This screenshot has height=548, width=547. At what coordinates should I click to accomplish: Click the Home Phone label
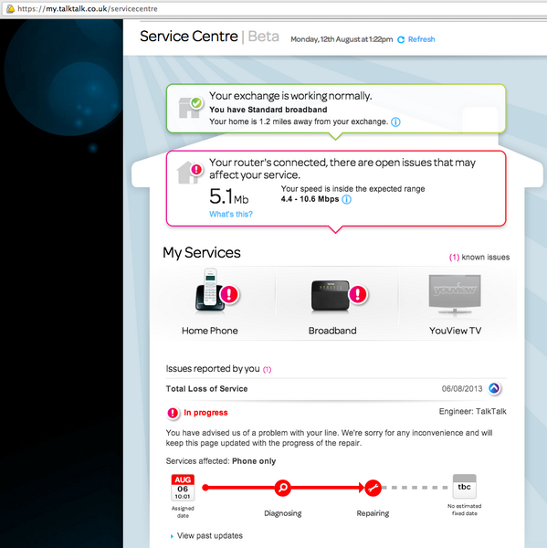[x=210, y=331]
